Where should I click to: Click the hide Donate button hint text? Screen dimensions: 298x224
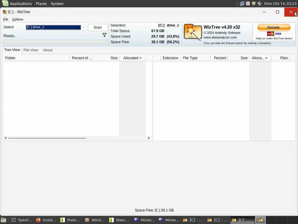(237, 43)
